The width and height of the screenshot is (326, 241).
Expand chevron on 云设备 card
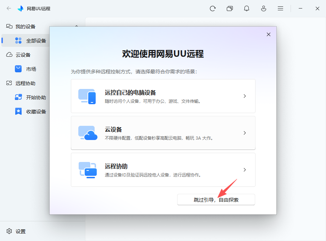245,133
